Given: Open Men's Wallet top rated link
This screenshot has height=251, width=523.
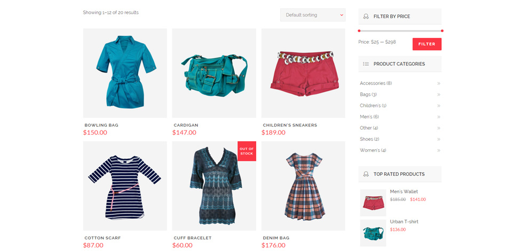Looking at the screenshot, I should 403,192.
